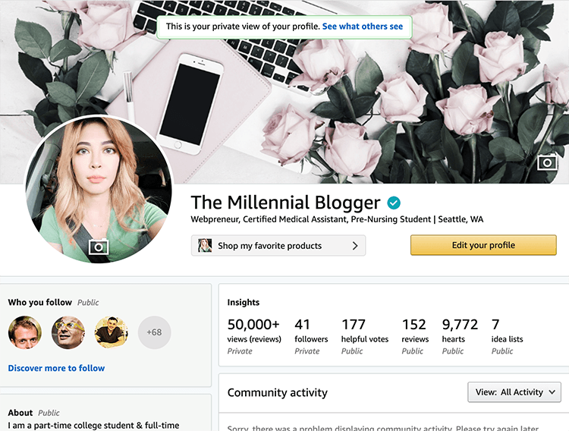Click the followed user avatar wearing yellow glasses
The height and width of the screenshot is (431, 569).
coord(68,332)
